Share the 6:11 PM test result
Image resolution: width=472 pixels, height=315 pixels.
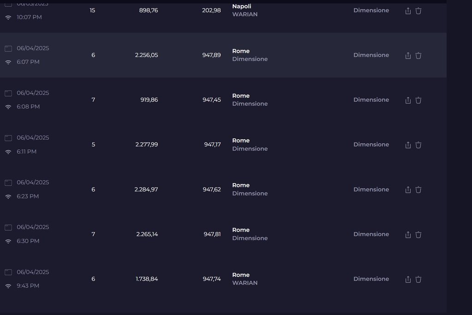click(408, 145)
